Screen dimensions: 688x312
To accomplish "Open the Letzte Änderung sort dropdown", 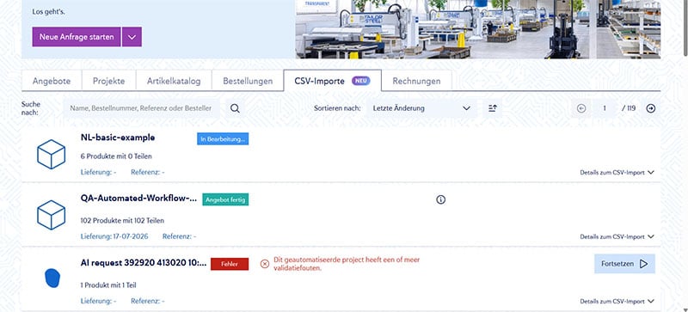I will (421, 108).
